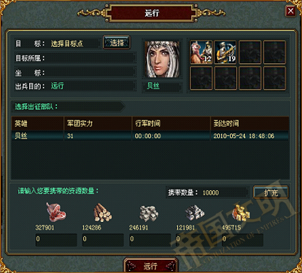
Task: Click the stone amount input field
Action: 150,240
